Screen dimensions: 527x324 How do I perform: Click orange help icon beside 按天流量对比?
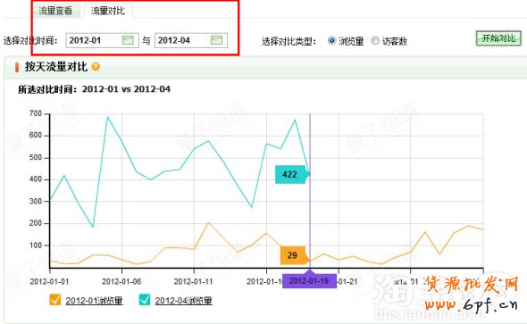click(x=96, y=66)
